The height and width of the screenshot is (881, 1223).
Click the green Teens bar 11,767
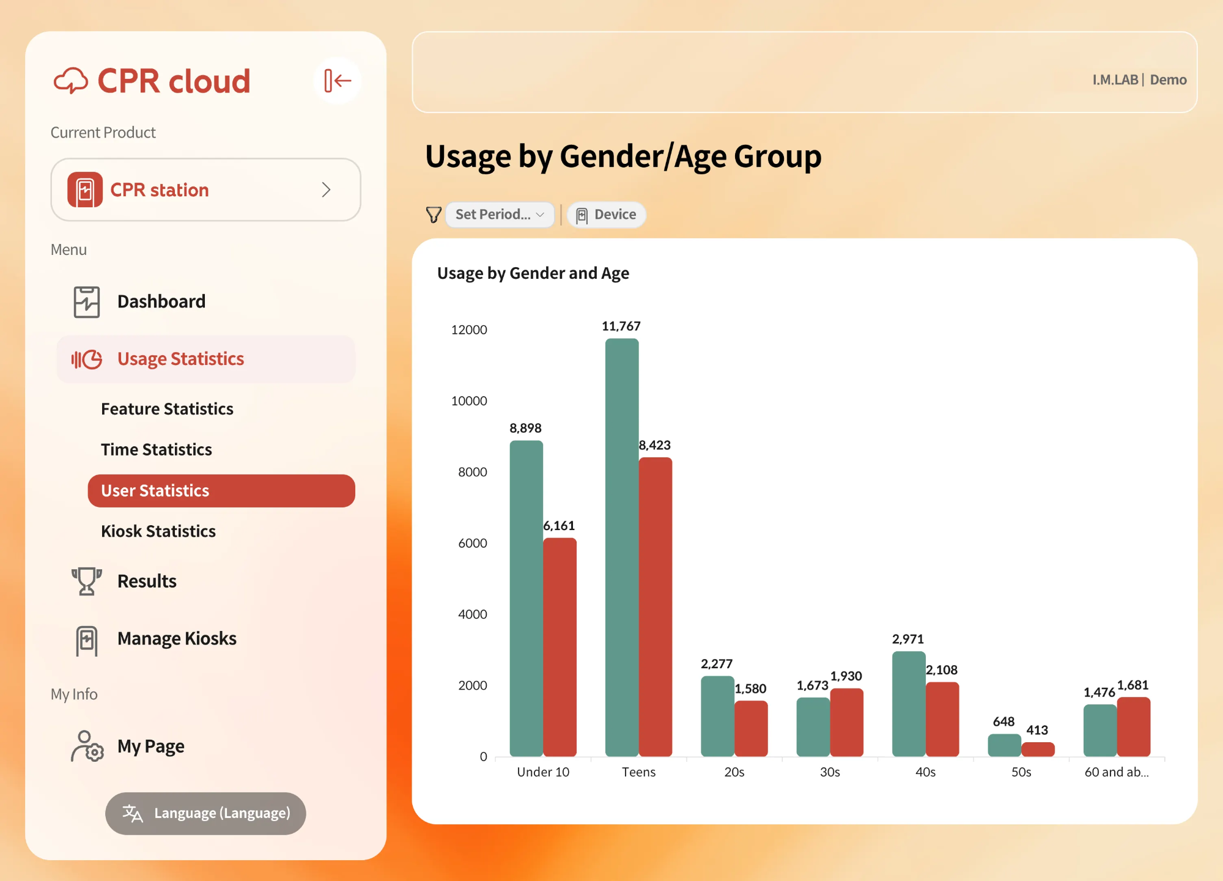(x=621, y=547)
